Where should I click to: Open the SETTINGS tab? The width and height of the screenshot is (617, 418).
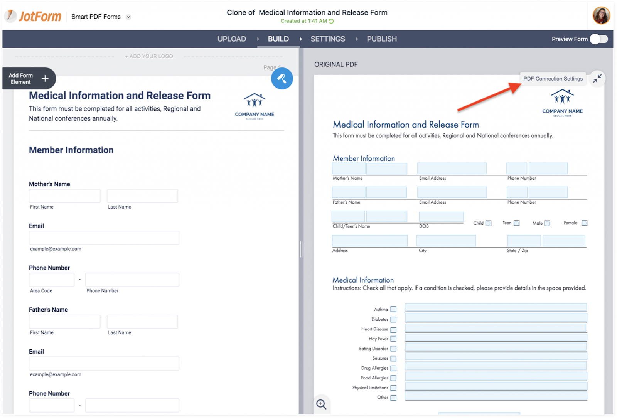(x=328, y=39)
